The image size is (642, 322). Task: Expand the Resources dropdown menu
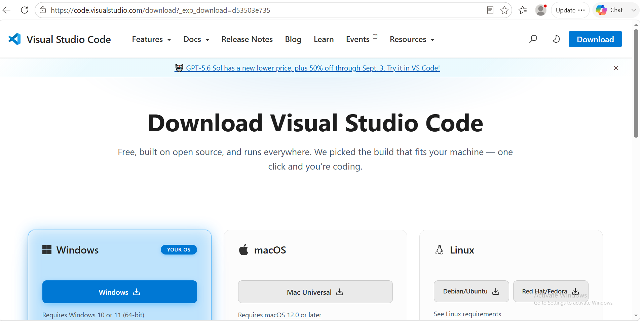pyautogui.click(x=412, y=39)
